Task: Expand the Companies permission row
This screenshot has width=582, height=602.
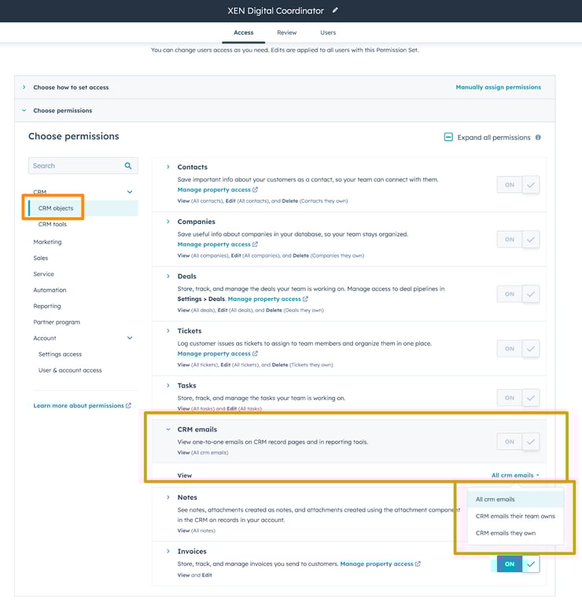Action: coord(168,222)
